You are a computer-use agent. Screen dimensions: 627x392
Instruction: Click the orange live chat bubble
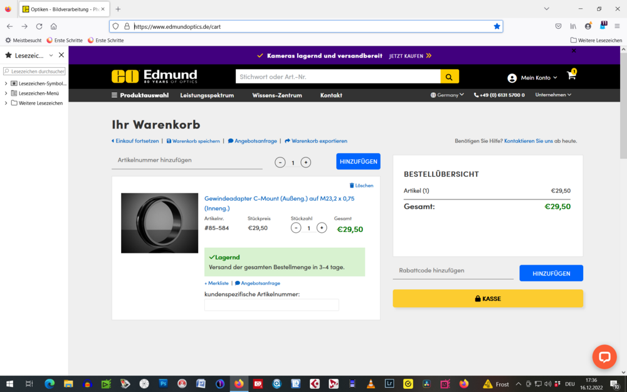(604, 357)
